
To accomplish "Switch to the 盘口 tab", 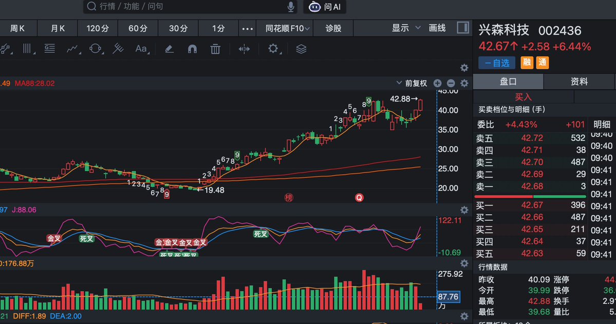I will 508,81.
